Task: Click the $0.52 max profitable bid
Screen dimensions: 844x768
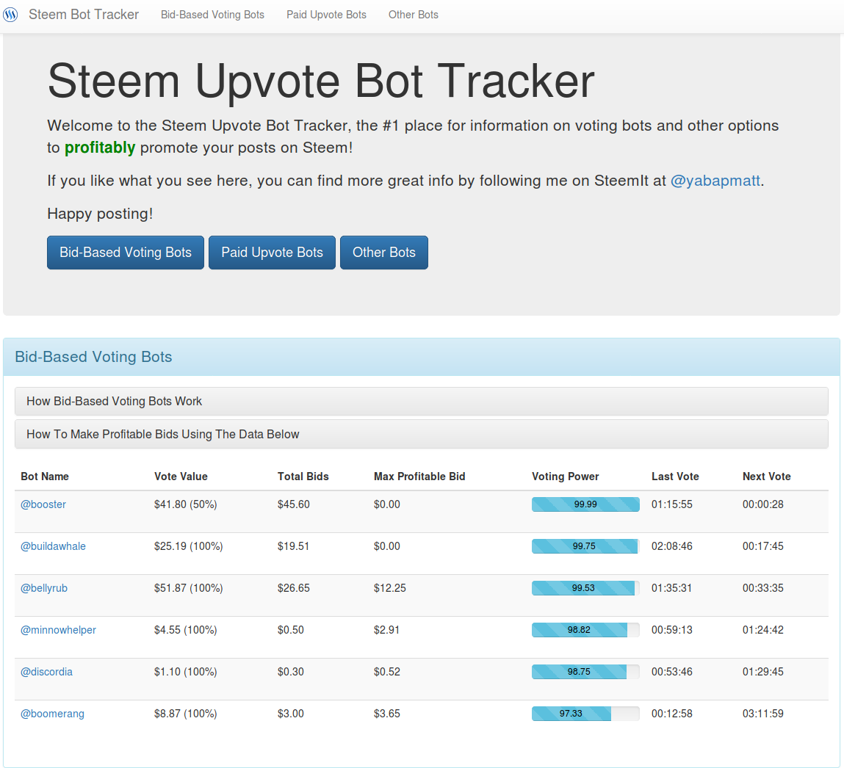Action: pyautogui.click(x=387, y=672)
